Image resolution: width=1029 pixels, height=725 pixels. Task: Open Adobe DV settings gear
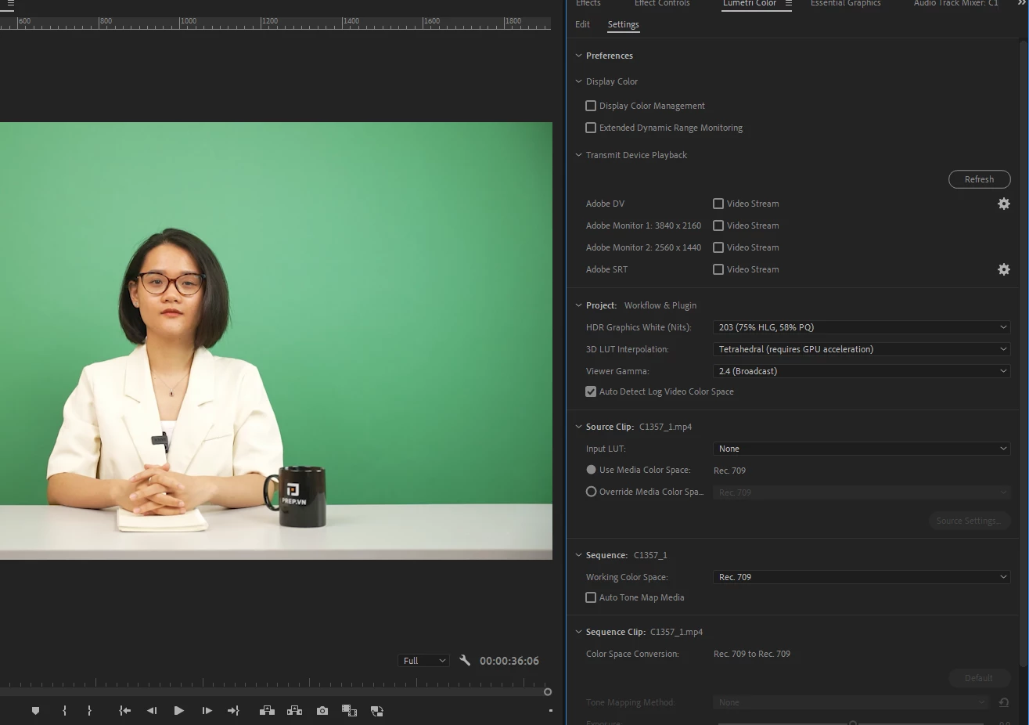pos(1004,204)
